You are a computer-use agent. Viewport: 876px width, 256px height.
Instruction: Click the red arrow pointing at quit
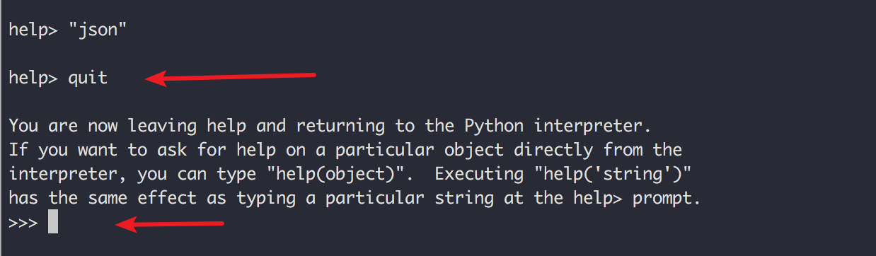(230, 76)
